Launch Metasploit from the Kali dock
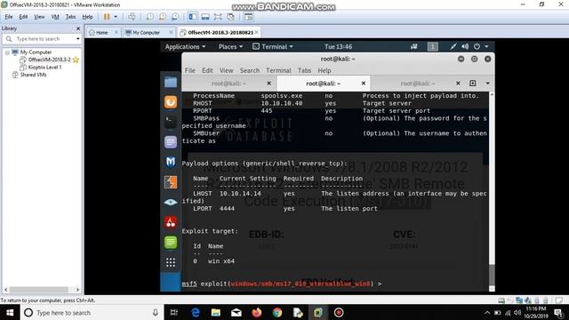This screenshot has width=569, height=320. coord(171,162)
